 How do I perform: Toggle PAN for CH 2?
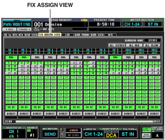tap(24, 57)
